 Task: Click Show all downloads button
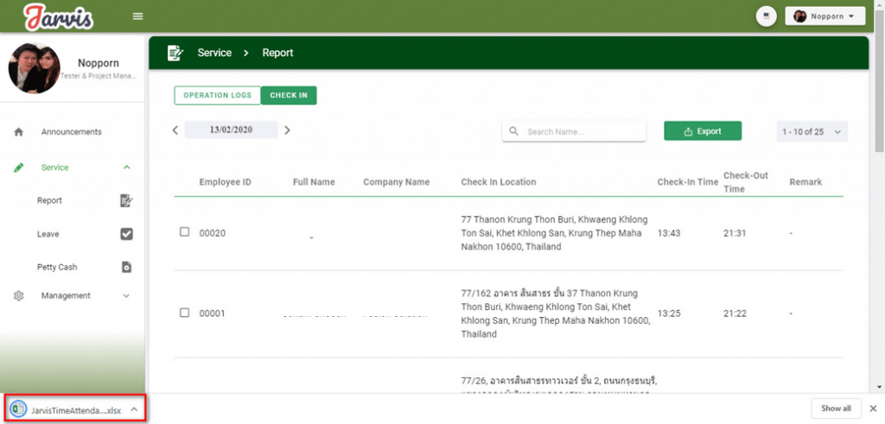[x=836, y=408]
